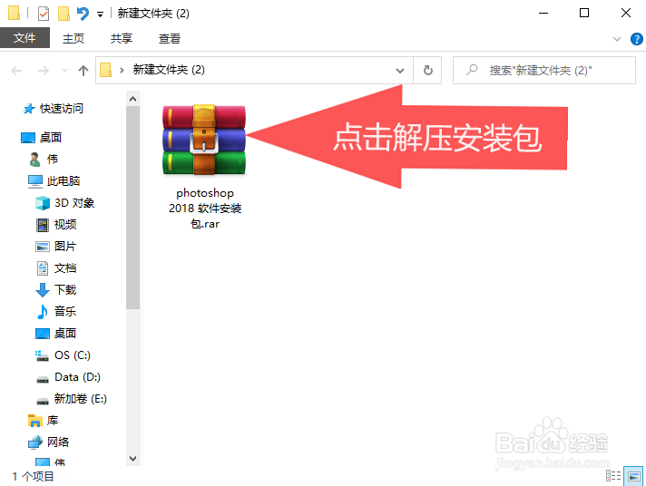Open the 音乐 folder
The image size is (646, 486).
click(x=65, y=312)
